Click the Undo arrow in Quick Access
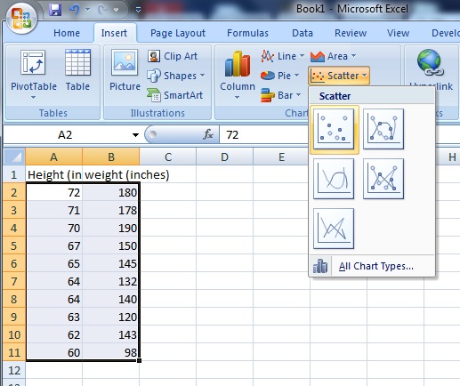This screenshot has width=460, height=386. (74, 10)
